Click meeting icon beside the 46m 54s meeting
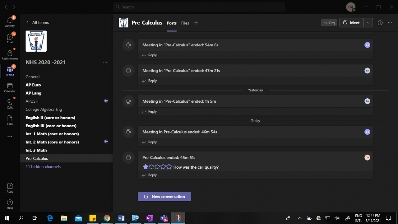Image resolution: width=398 pixels, height=224 pixels. click(x=128, y=132)
